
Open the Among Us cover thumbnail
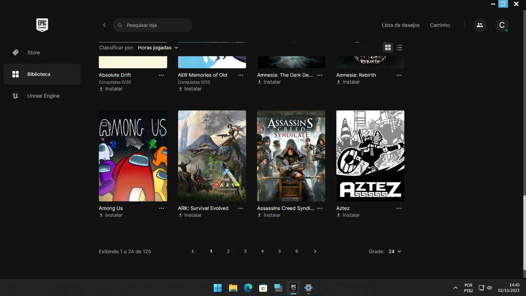click(x=133, y=156)
